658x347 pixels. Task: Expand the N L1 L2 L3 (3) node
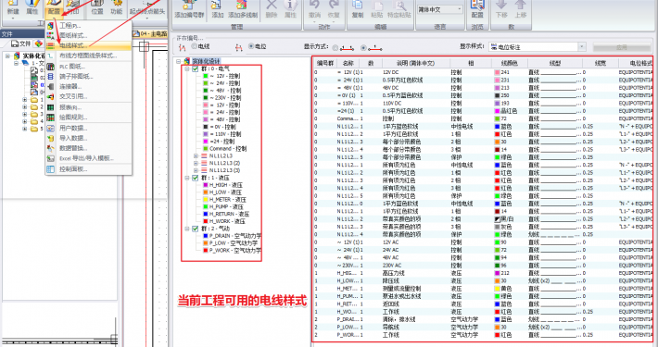[x=196, y=170]
